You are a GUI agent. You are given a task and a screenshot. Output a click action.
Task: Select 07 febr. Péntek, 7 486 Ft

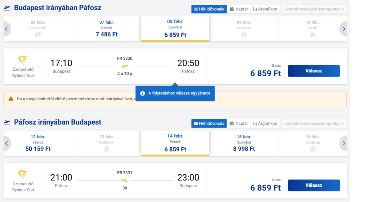106,29
